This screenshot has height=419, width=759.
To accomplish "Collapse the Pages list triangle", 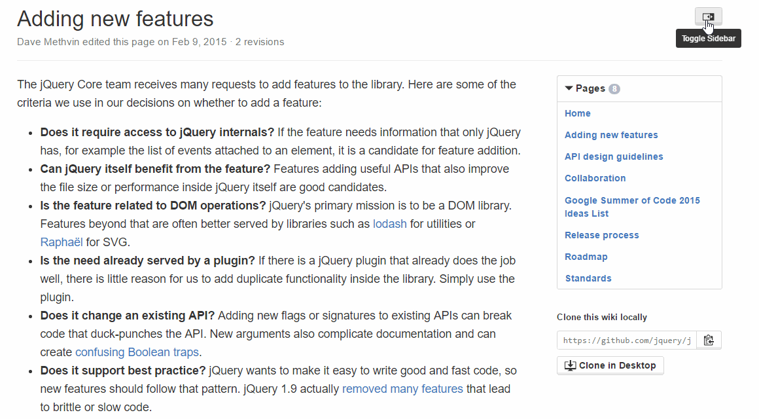I will point(569,88).
